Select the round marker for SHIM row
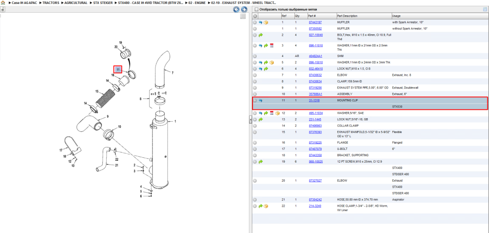Image resolution: width=489 pixels, height=233 pixels. [x=255, y=56]
